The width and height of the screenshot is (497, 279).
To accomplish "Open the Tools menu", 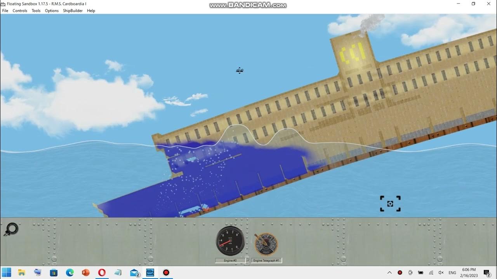I will [x=36, y=11].
